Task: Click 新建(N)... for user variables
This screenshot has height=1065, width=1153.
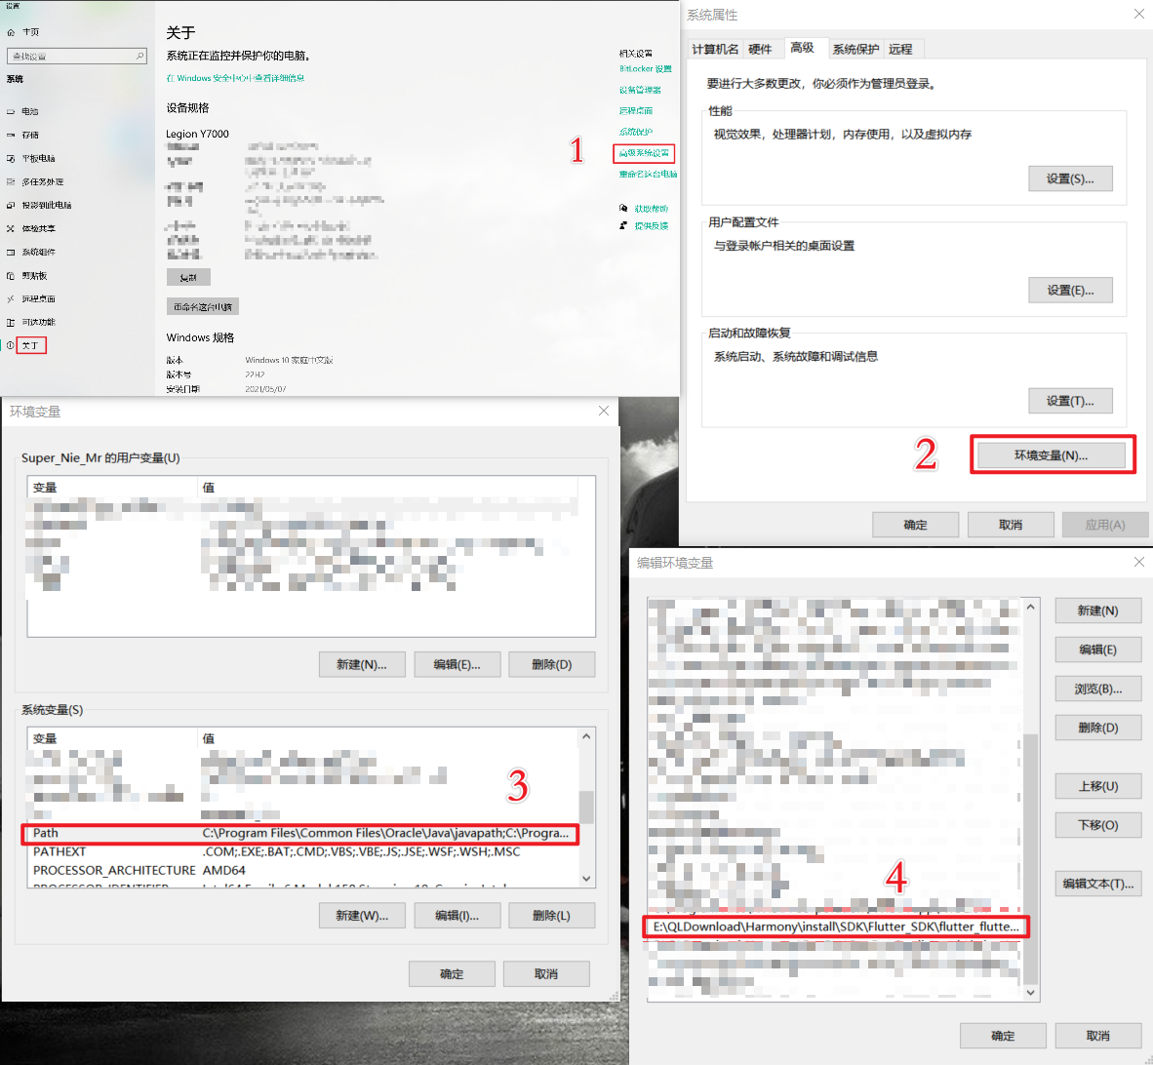Action: pos(362,664)
